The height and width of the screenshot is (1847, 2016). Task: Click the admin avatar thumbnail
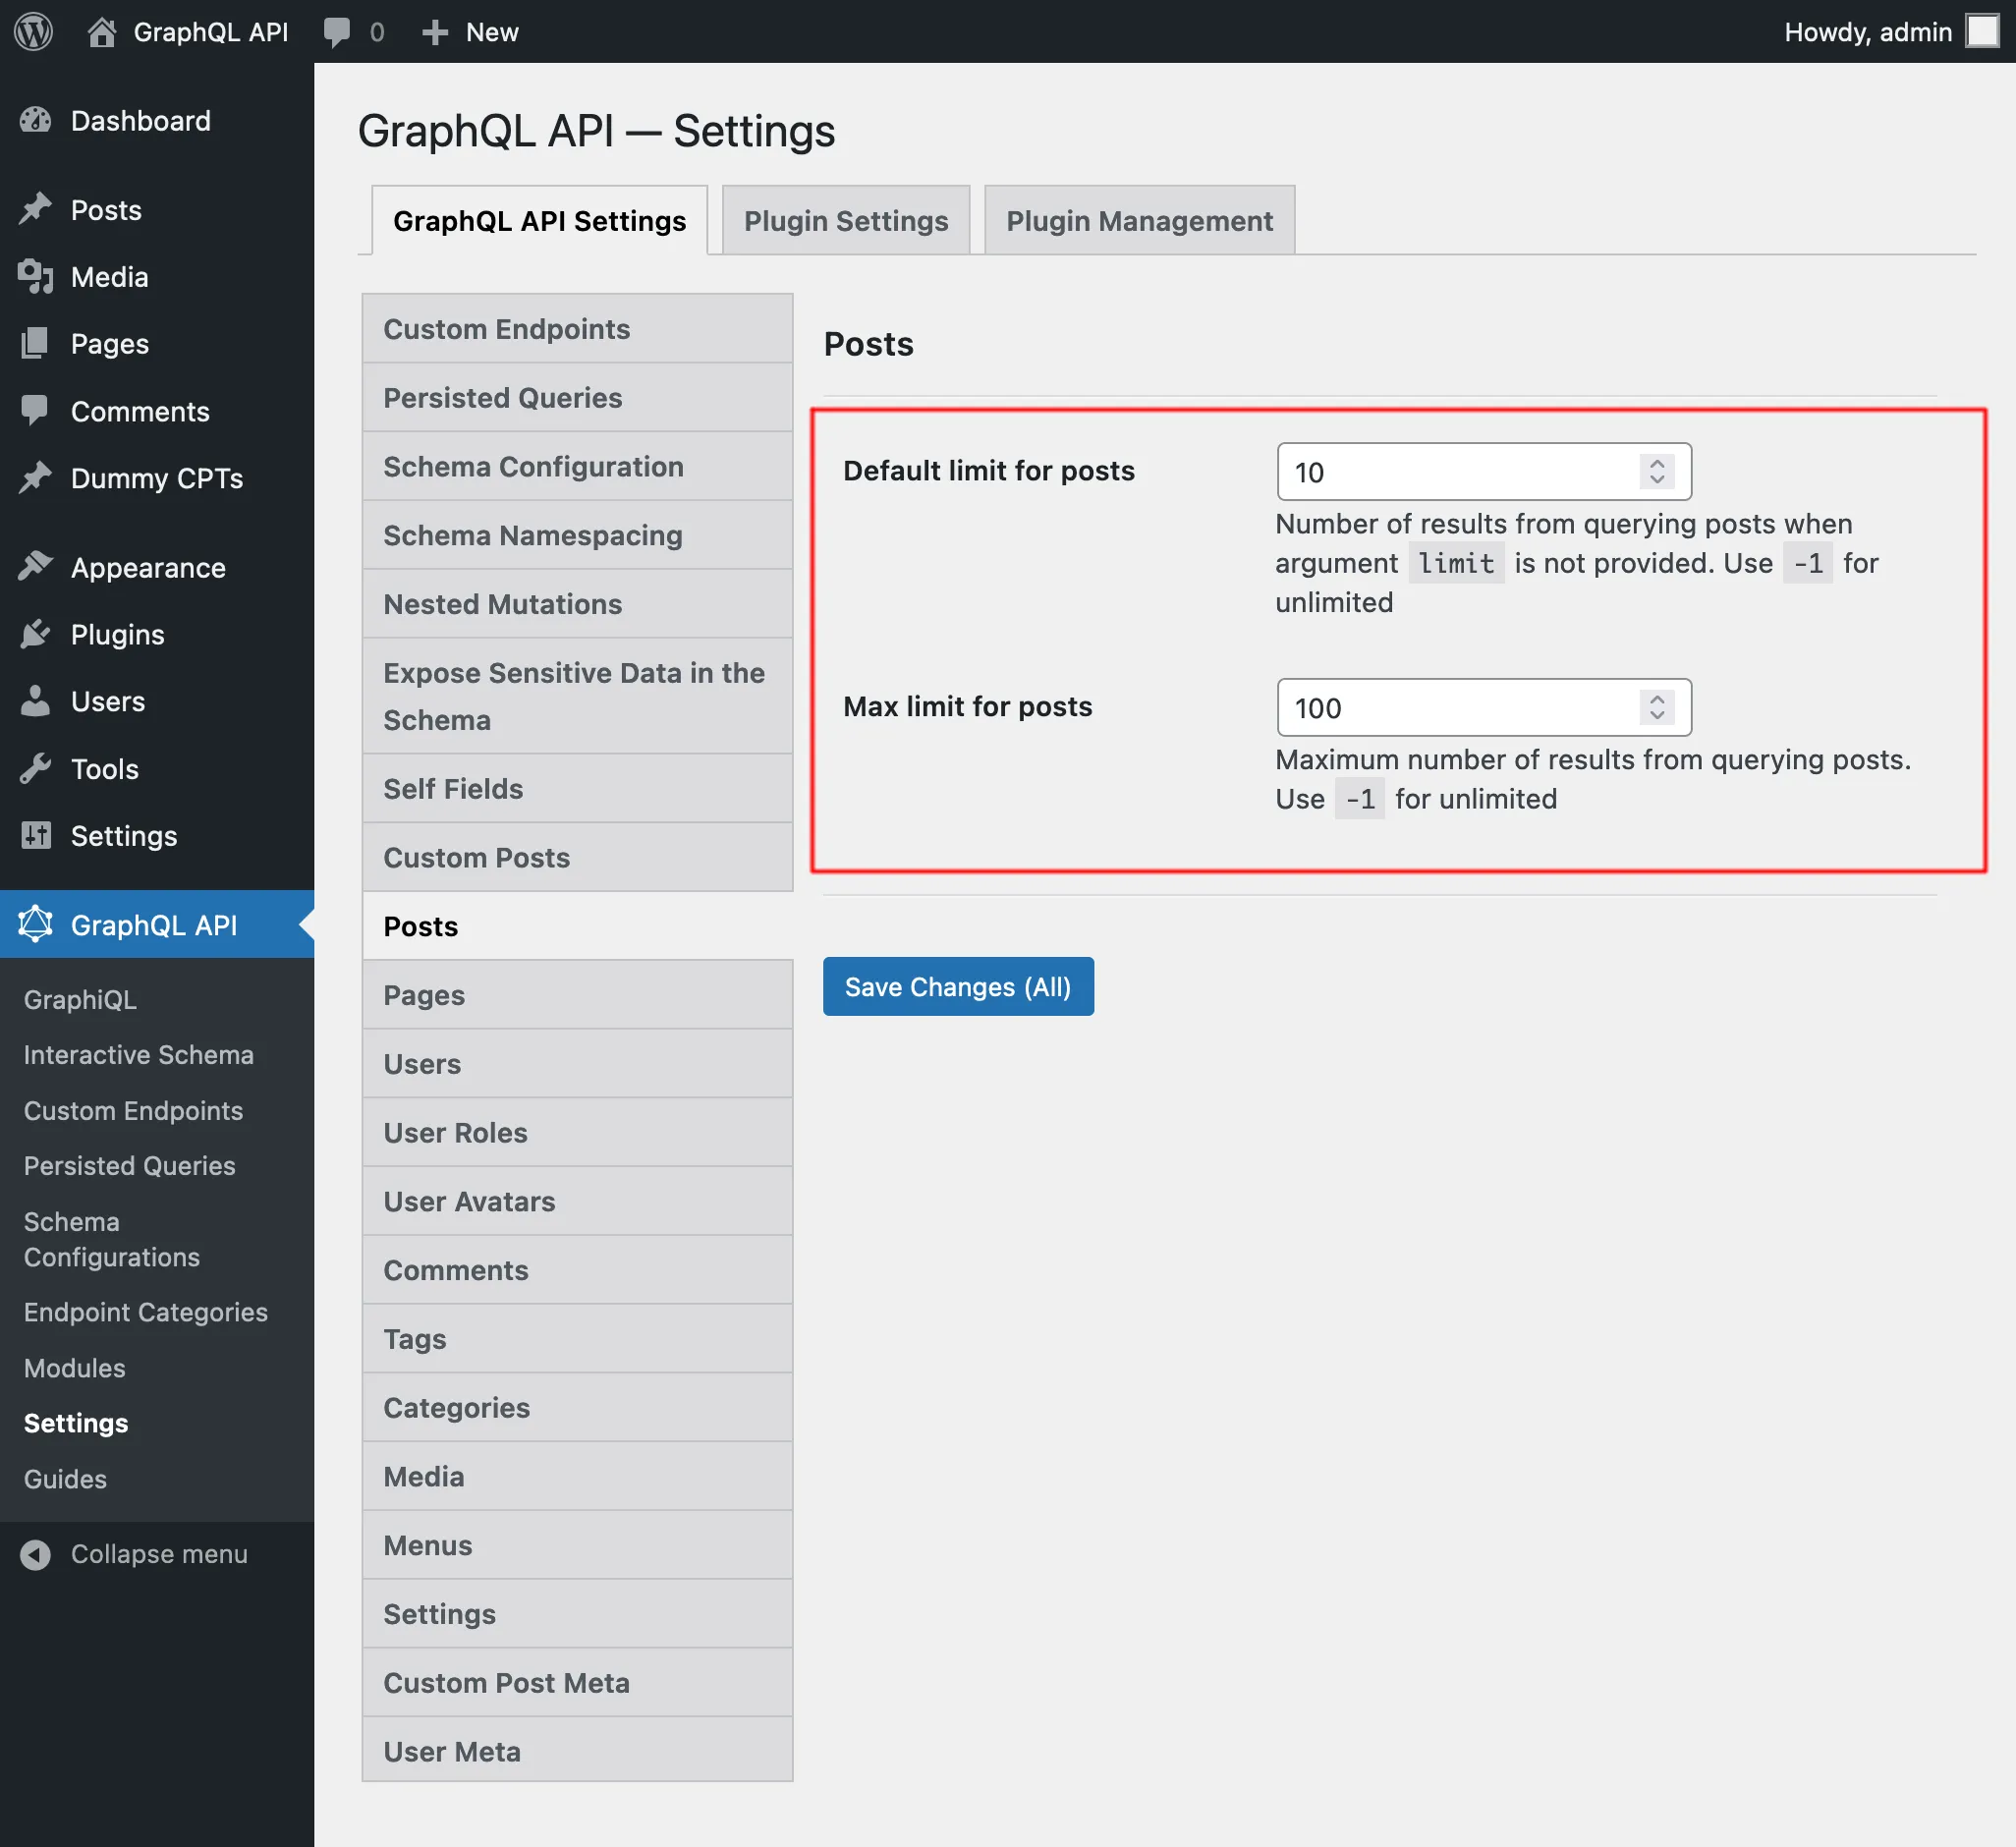click(x=1982, y=31)
